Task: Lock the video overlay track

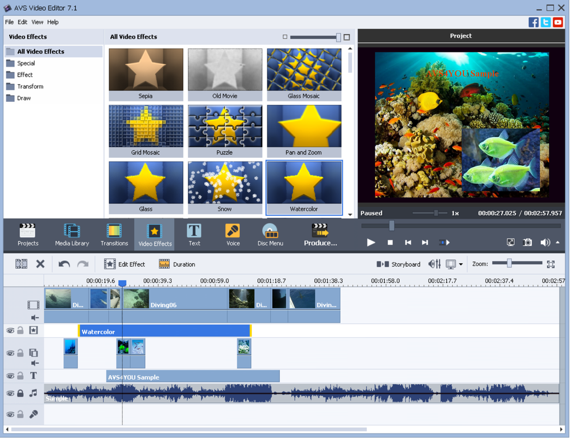Action: 20,353
